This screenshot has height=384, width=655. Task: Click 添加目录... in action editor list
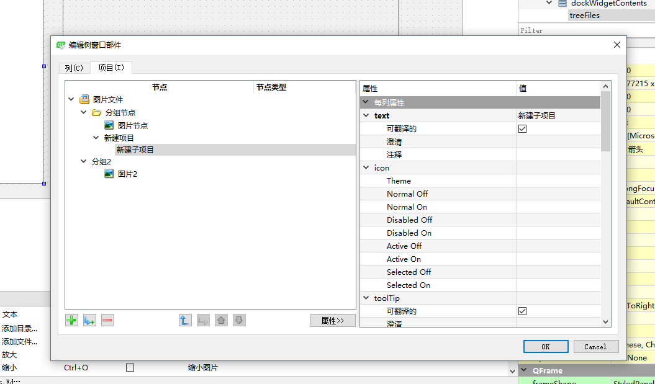click(19, 329)
